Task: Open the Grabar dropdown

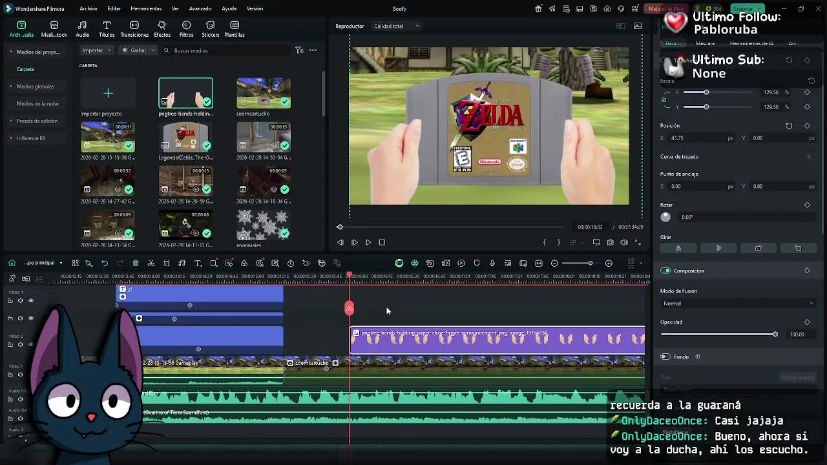Action: coord(138,50)
